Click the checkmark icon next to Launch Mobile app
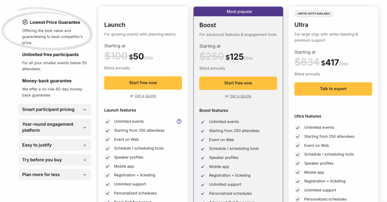 [107, 166]
